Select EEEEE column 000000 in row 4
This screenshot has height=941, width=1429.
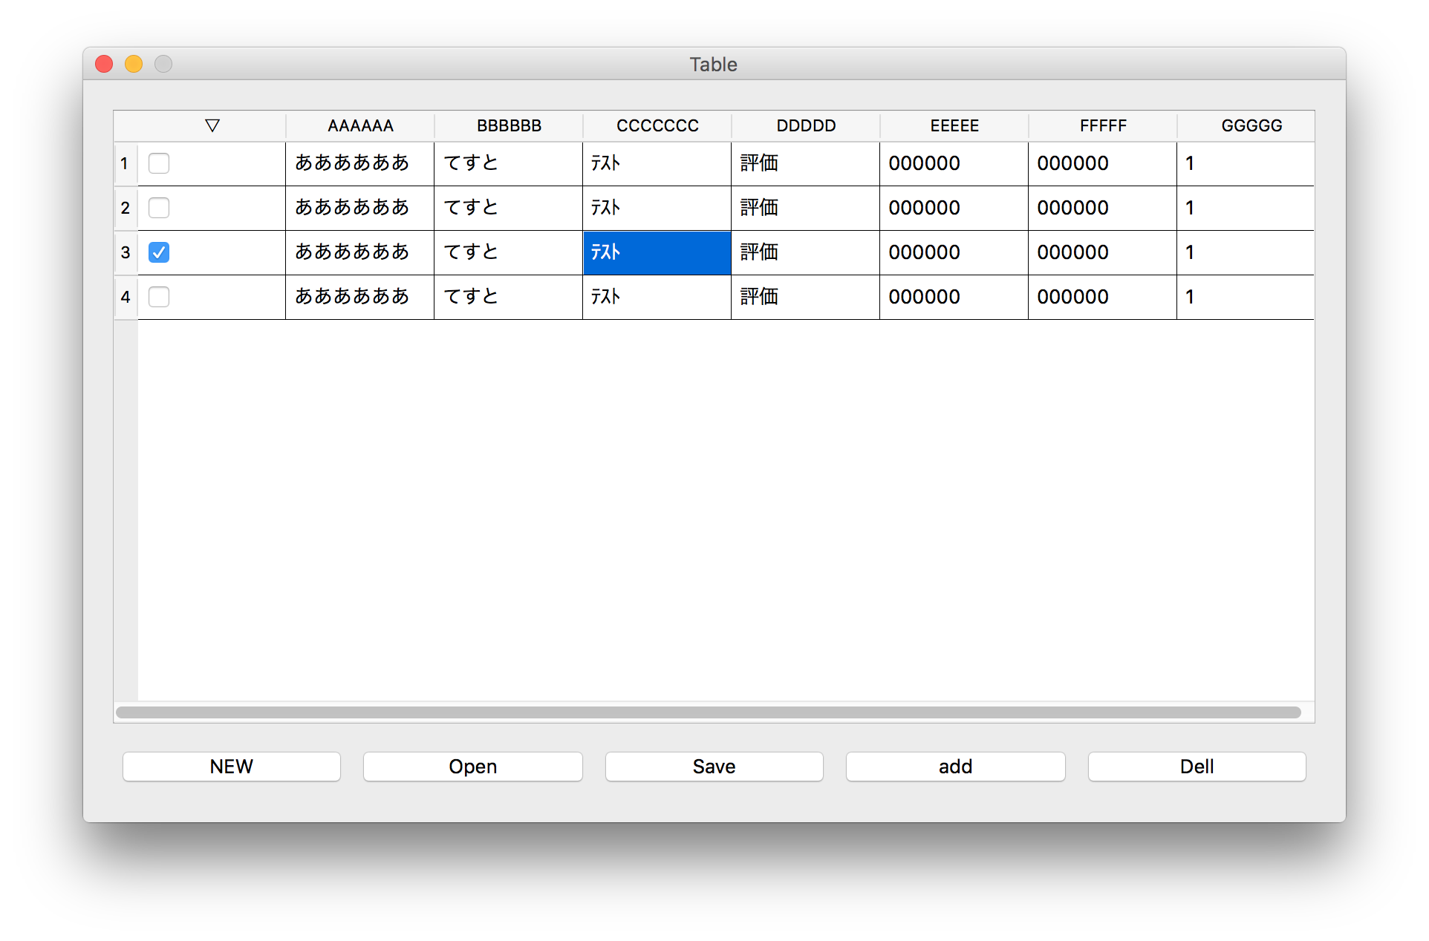954,297
